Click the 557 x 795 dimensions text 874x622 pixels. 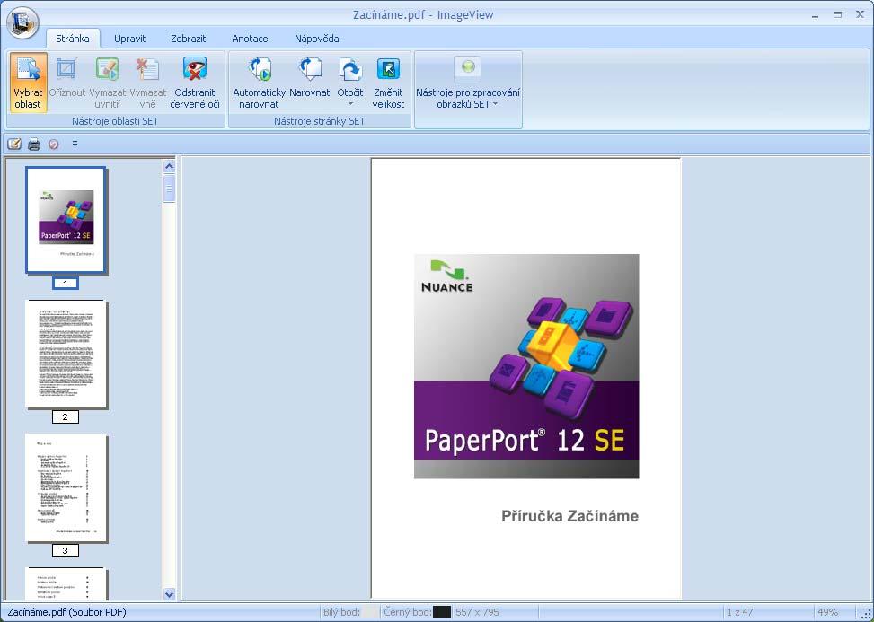coord(477,612)
